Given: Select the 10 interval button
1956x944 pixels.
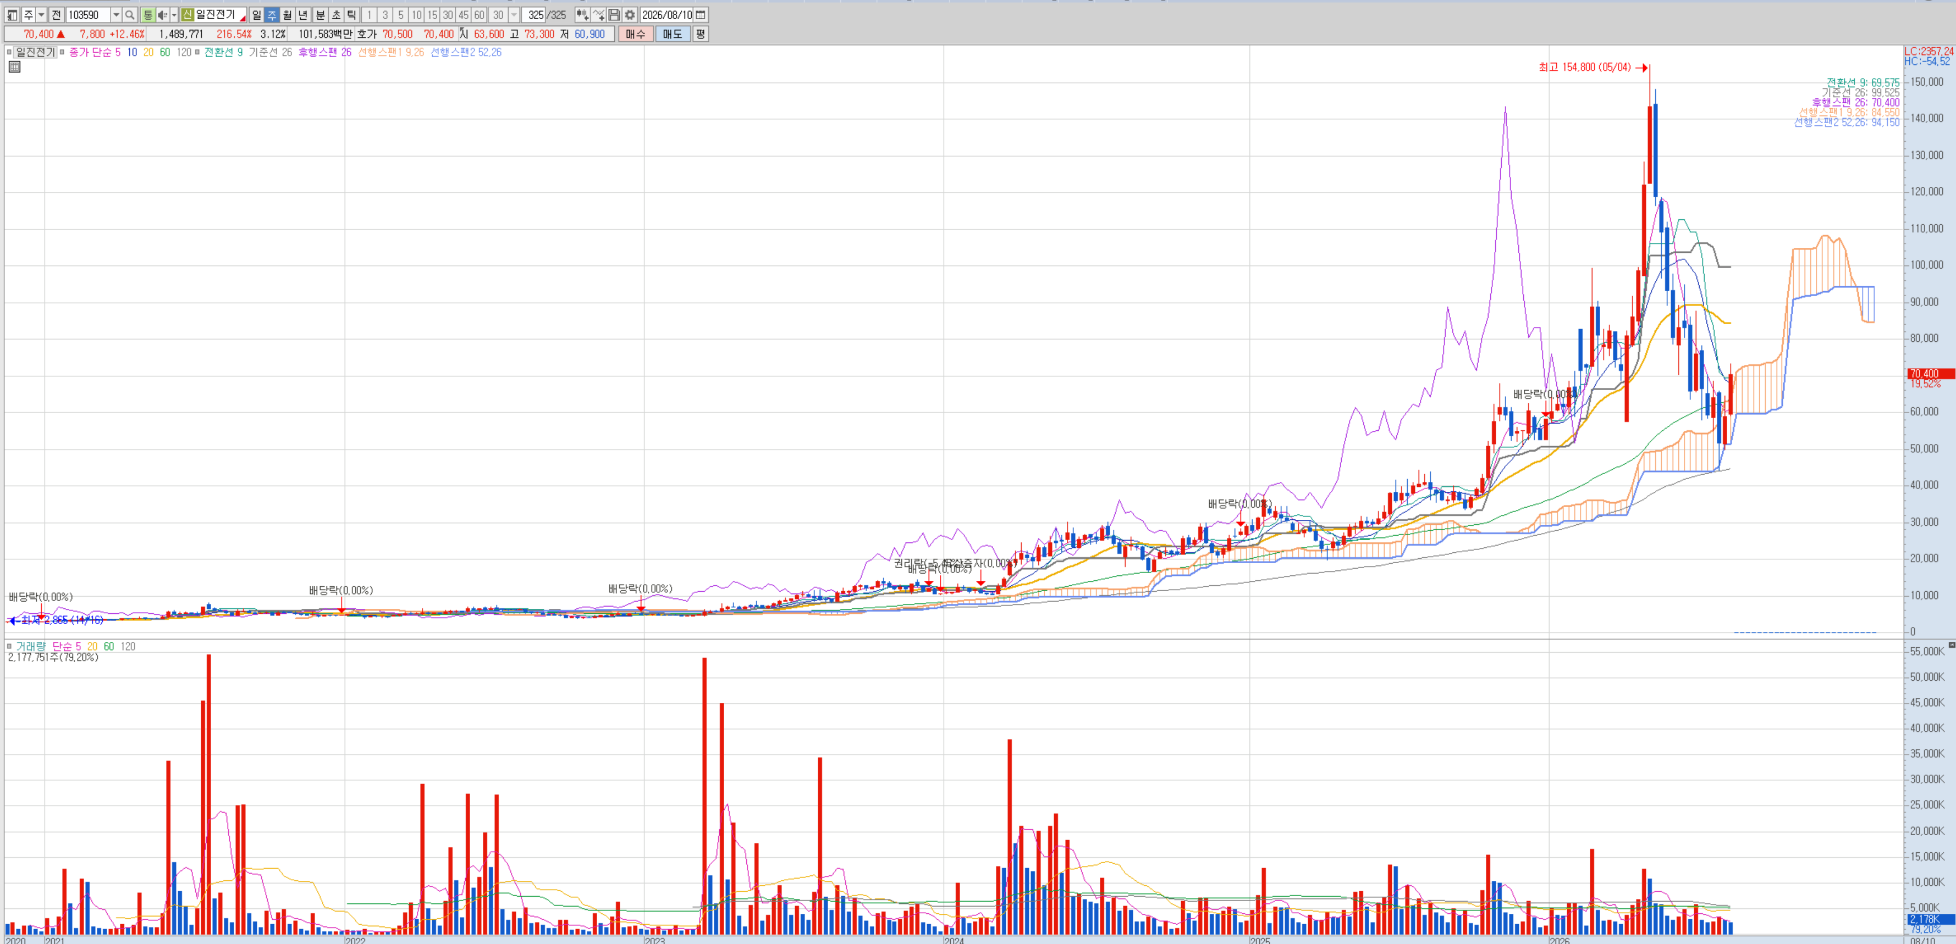Looking at the screenshot, I should (416, 15).
